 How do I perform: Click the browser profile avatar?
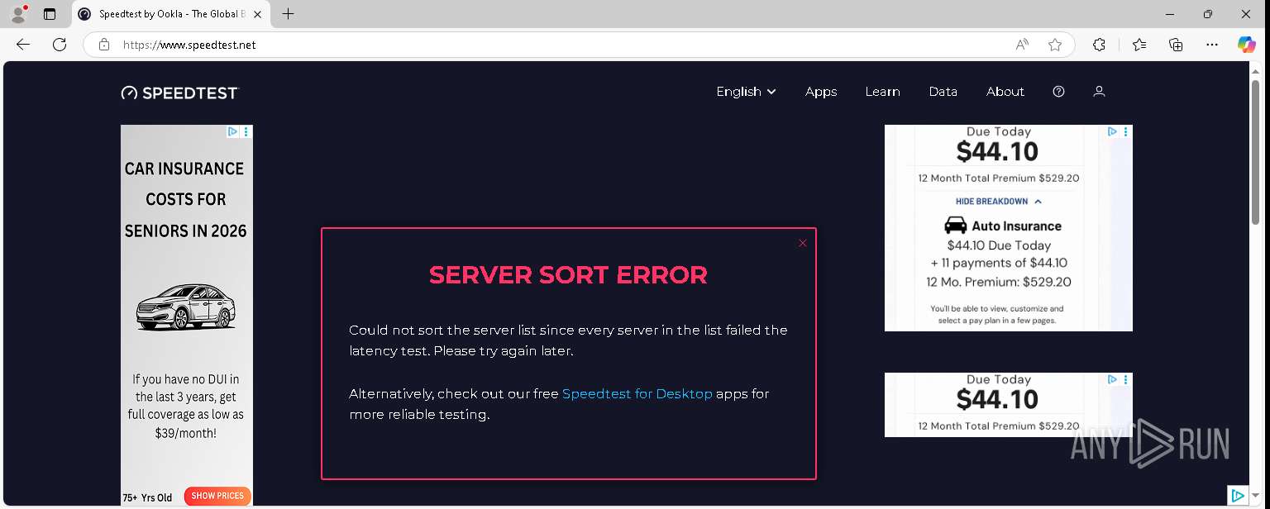[18, 14]
